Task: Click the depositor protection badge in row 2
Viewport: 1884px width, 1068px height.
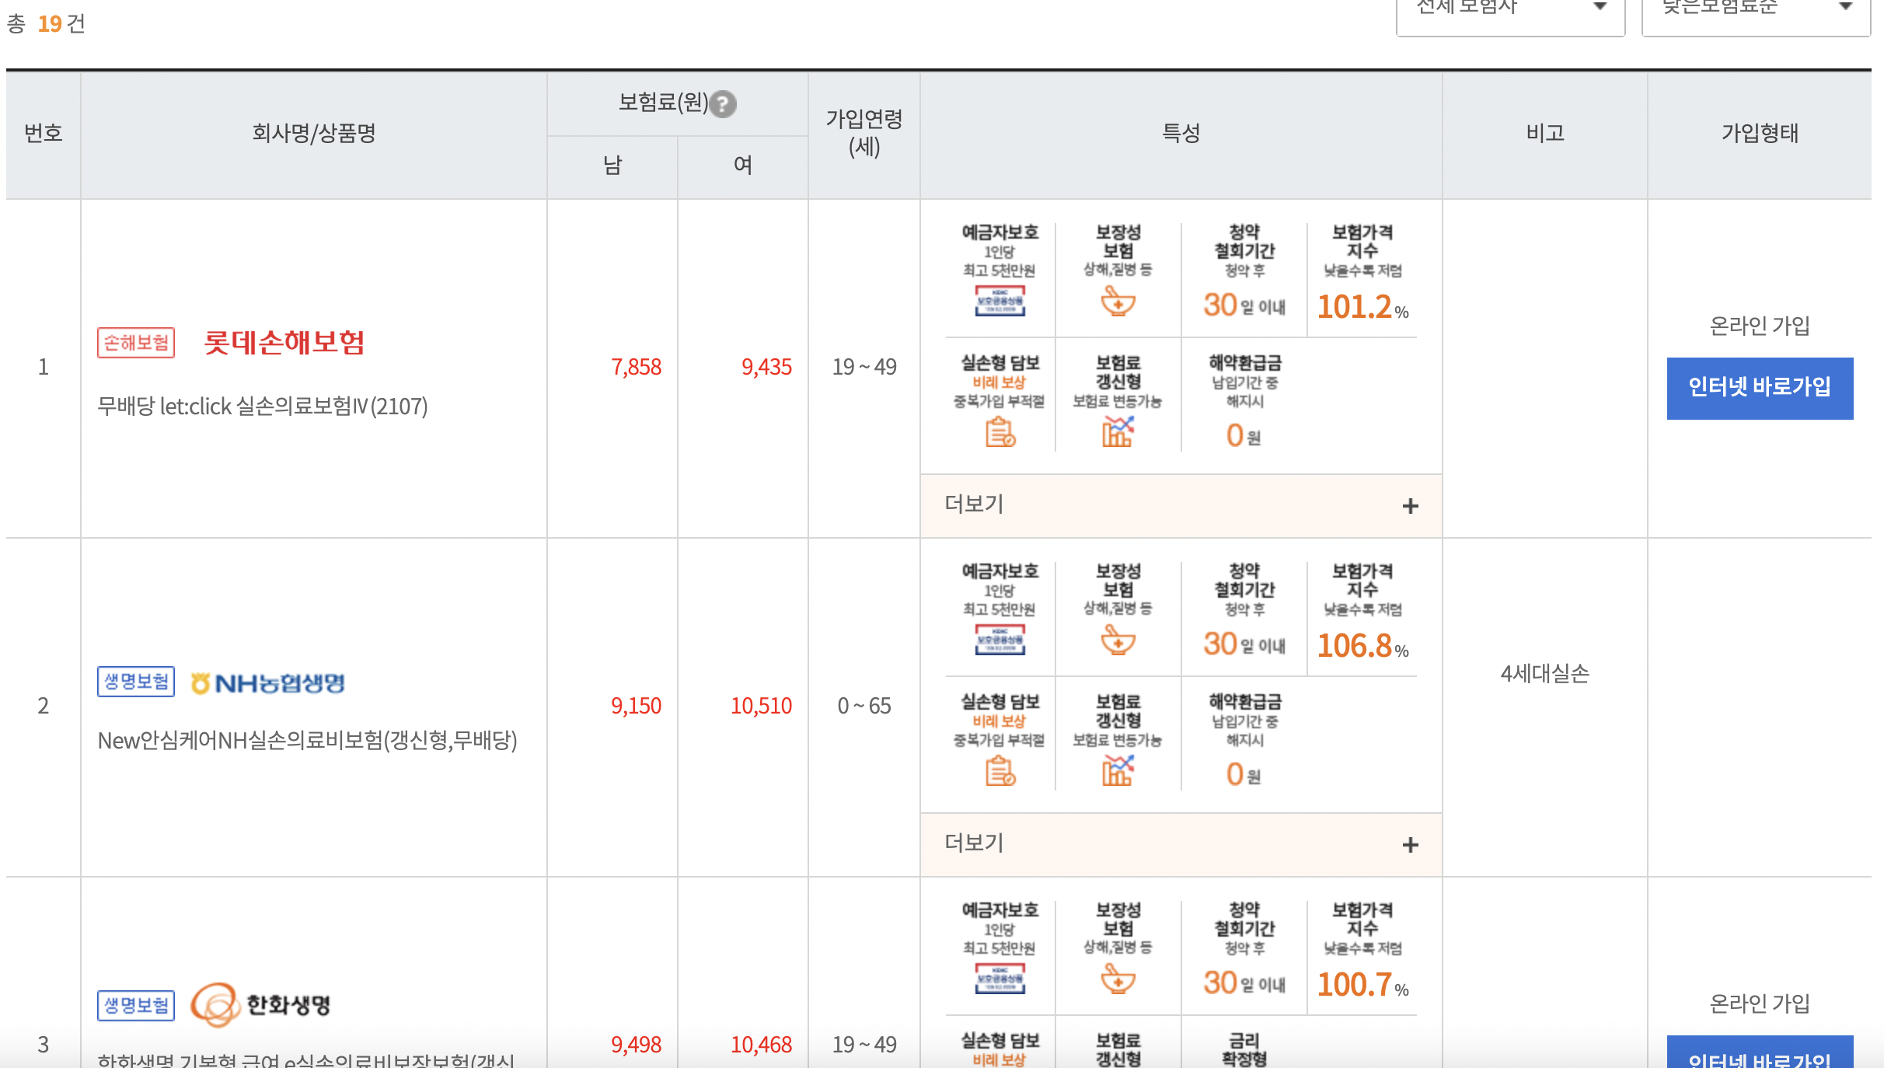Action: (1000, 639)
